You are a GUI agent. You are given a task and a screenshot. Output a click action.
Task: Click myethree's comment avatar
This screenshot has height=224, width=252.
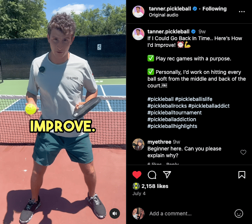coord(138,144)
